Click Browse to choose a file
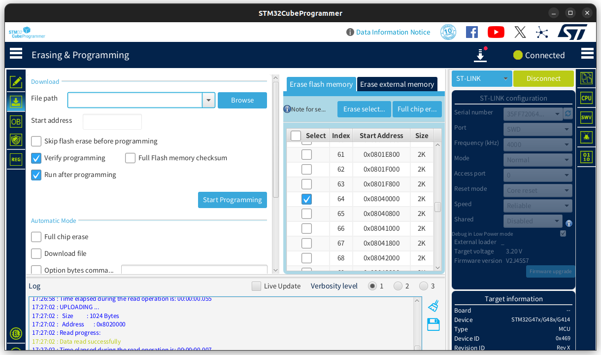This screenshot has width=601, height=355. pyautogui.click(x=242, y=100)
